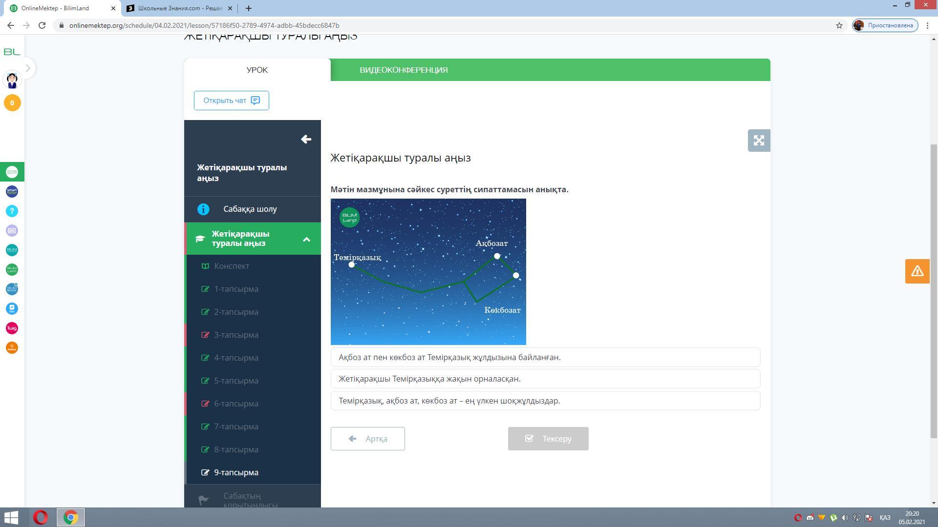
Task: Click the fullscreen expand icon
Action: (x=759, y=141)
